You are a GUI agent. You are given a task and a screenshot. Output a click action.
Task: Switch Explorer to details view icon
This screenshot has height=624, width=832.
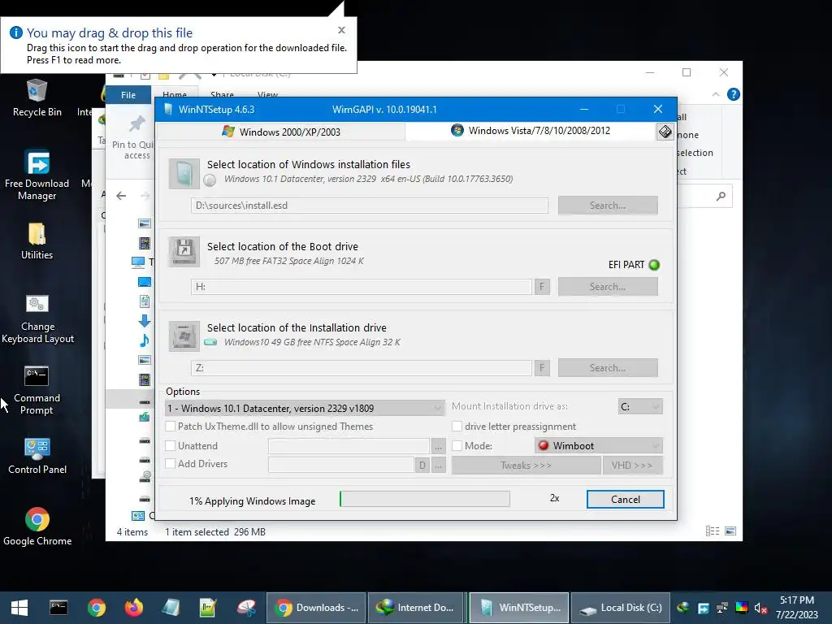pyautogui.click(x=713, y=531)
